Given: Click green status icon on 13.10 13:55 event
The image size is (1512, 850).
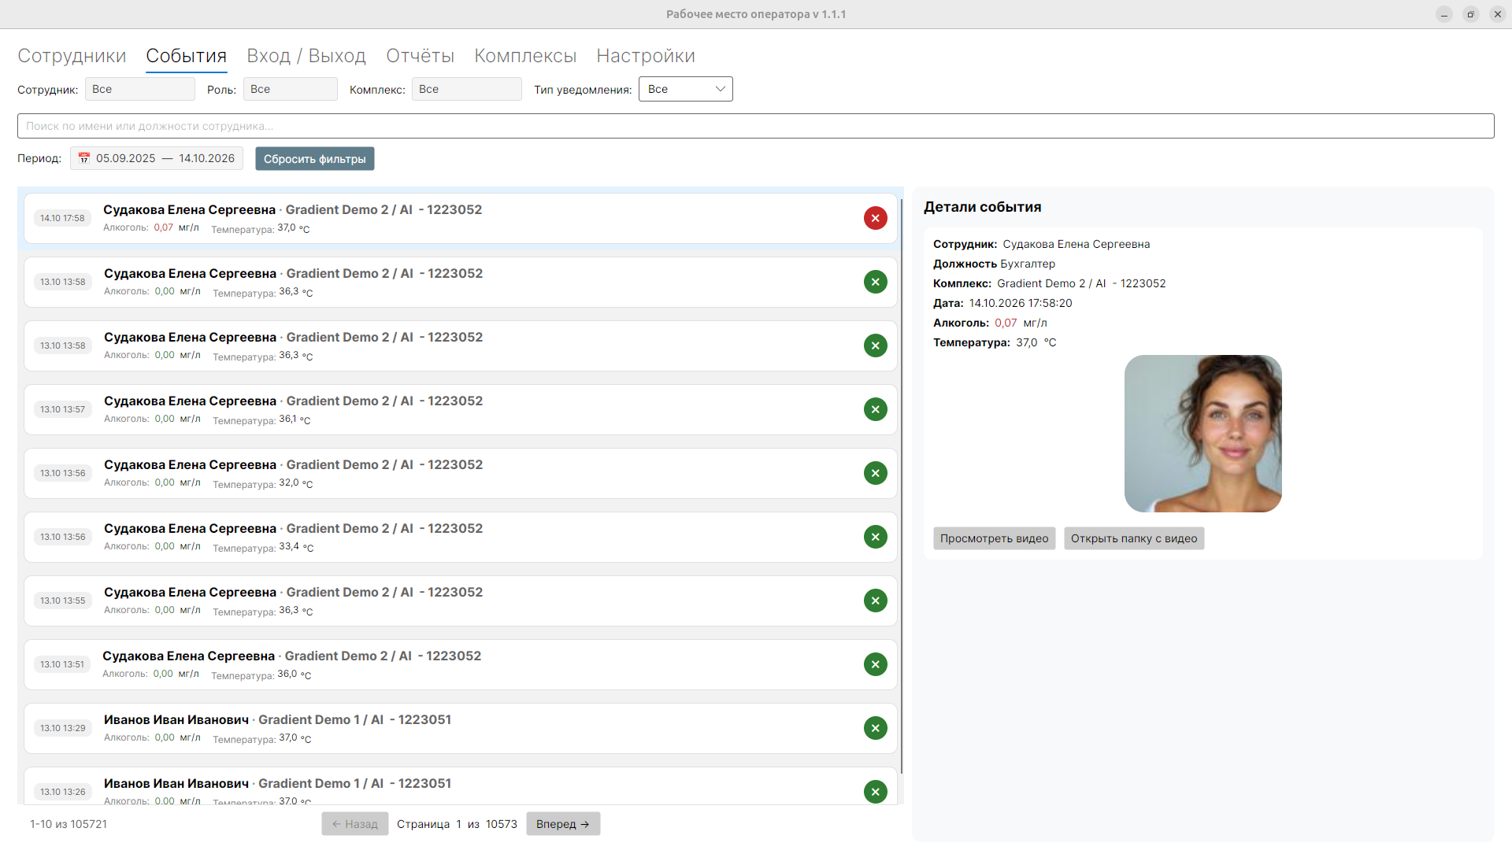Looking at the screenshot, I should point(875,601).
